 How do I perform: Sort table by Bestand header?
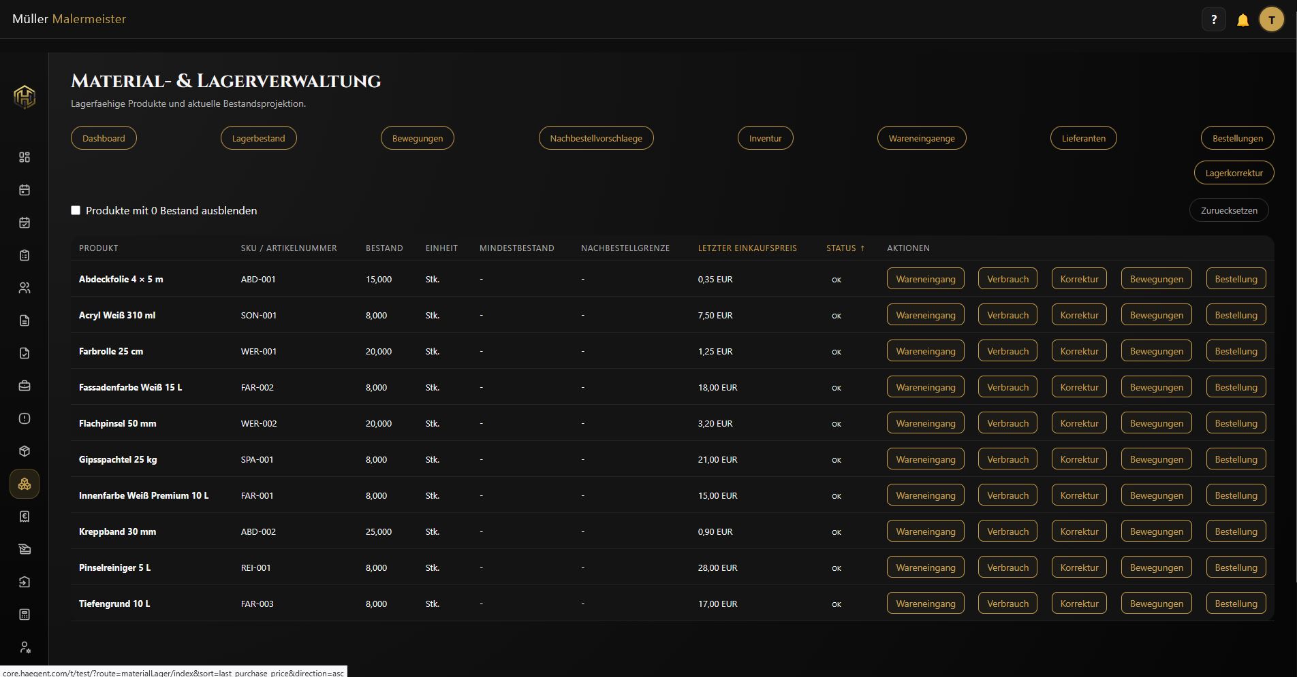(x=384, y=248)
